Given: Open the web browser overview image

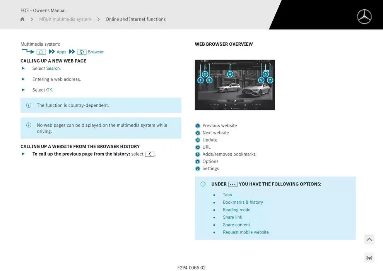Looking at the screenshot, I should click(235, 85).
